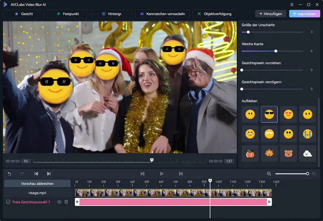
Task: Adjust the Weiche Kante slider
Action: (276, 51)
